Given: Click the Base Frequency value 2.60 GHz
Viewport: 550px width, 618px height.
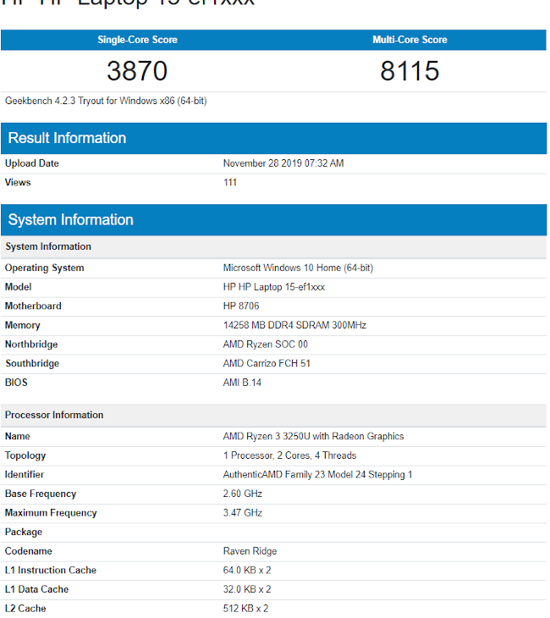Looking at the screenshot, I should pyautogui.click(x=243, y=494).
